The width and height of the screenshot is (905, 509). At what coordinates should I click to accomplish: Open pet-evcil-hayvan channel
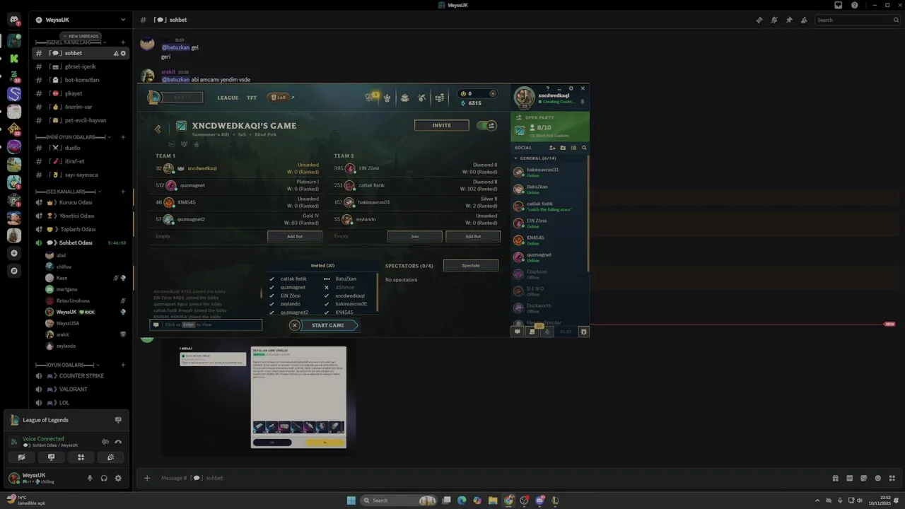coord(81,120)
